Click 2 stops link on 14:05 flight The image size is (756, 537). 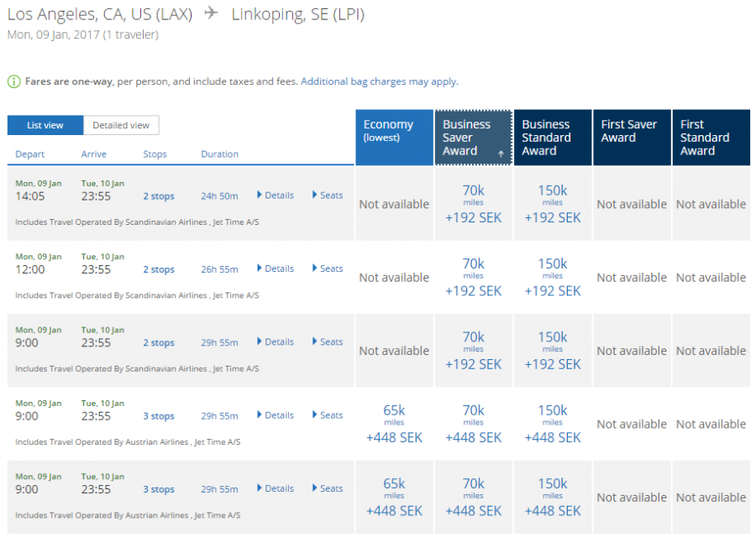pyautogui.click(x=158, y=196)
